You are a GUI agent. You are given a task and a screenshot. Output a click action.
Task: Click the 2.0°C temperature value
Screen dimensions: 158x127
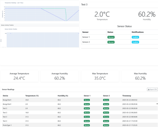102,14
